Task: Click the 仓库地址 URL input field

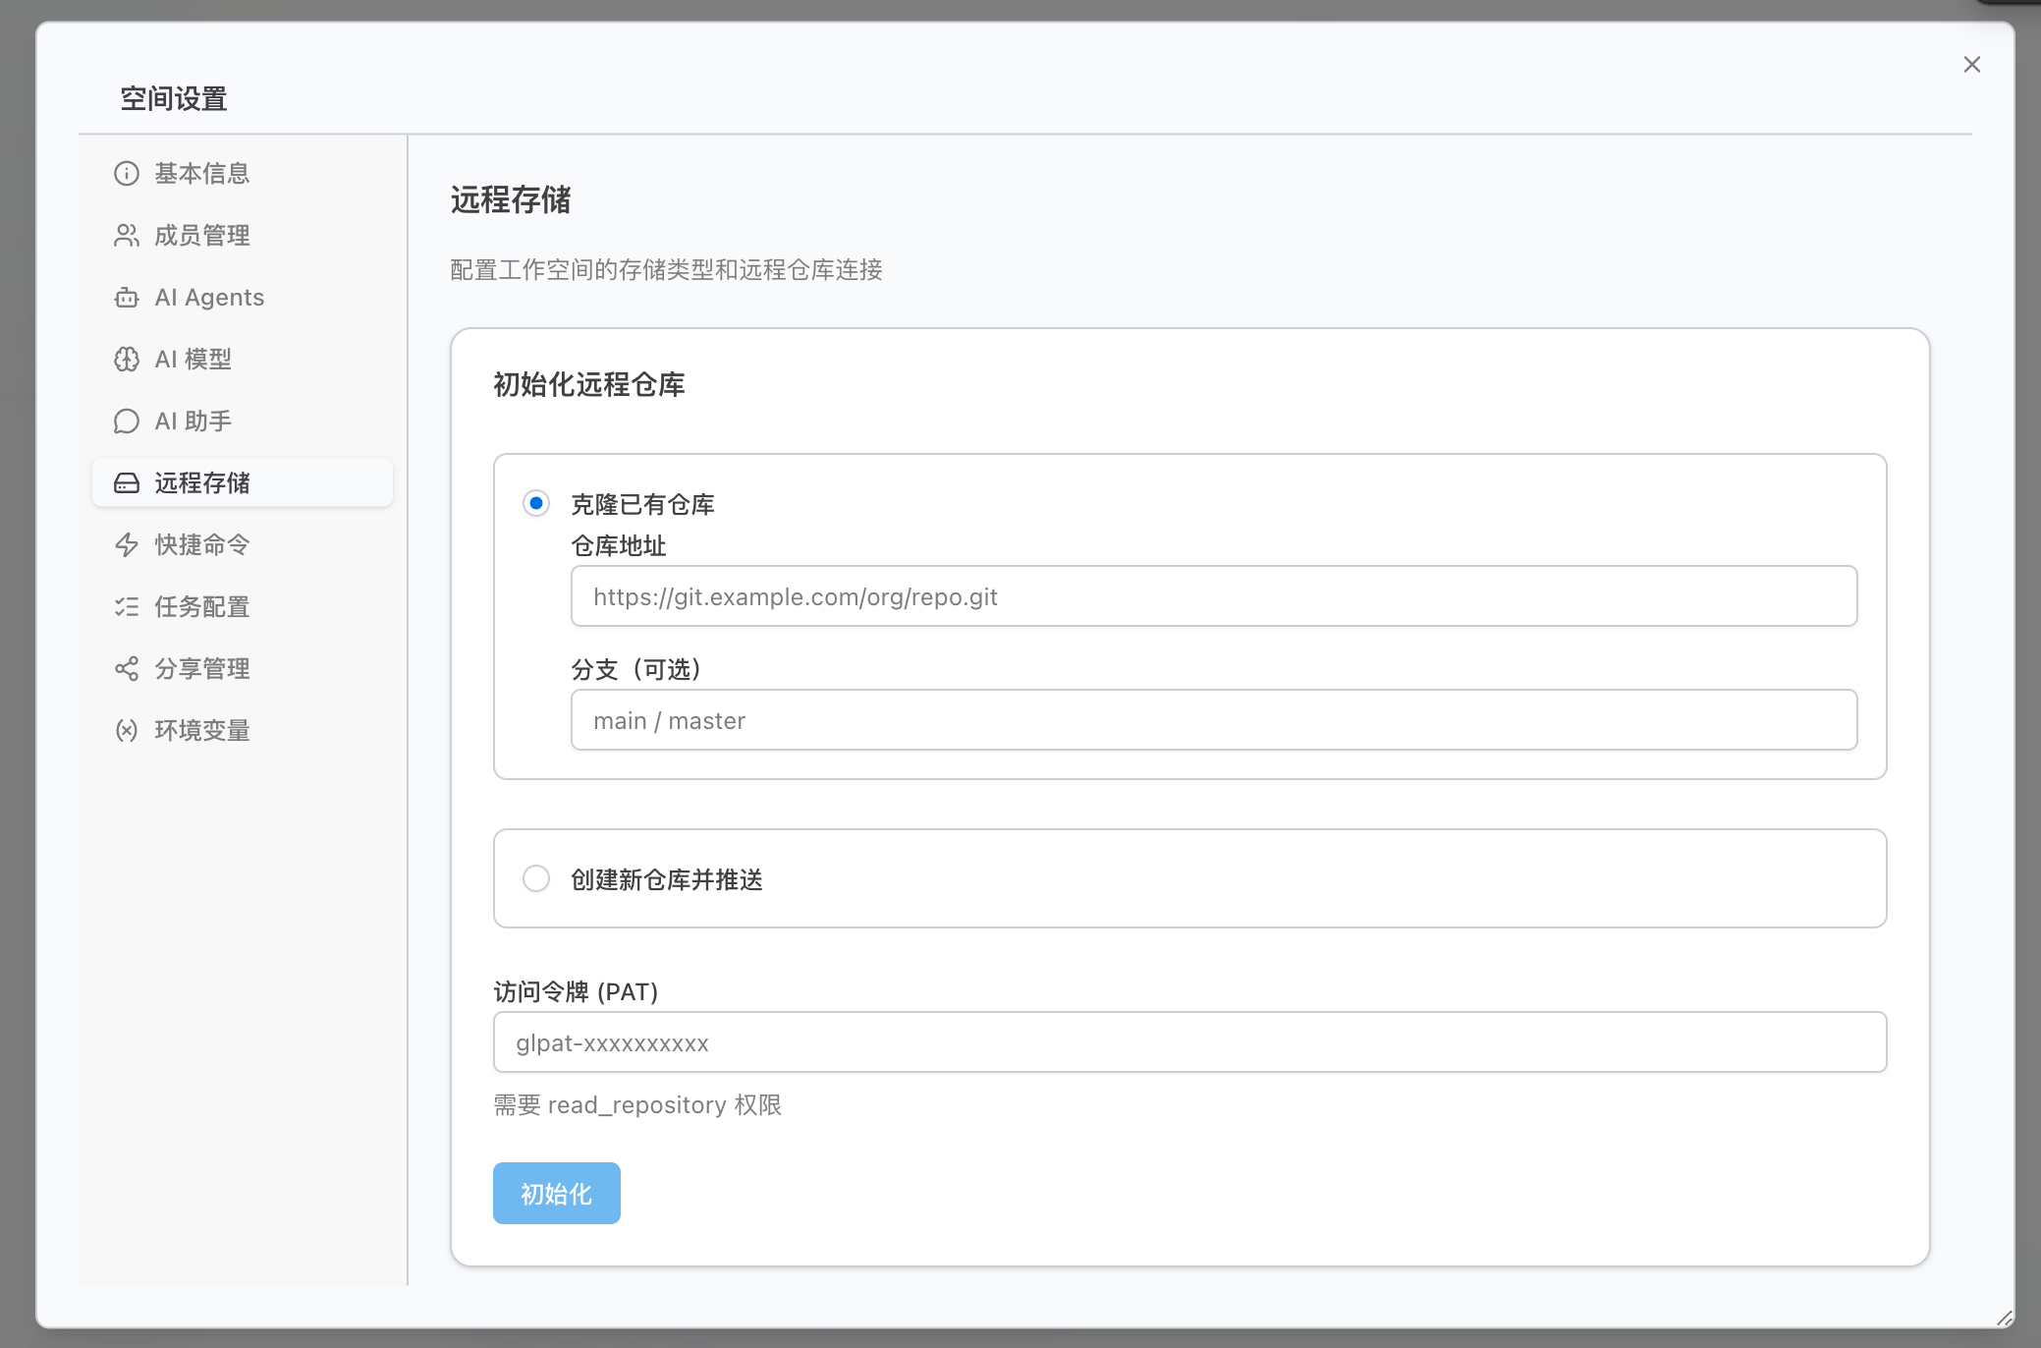Action: (1213, 596)
